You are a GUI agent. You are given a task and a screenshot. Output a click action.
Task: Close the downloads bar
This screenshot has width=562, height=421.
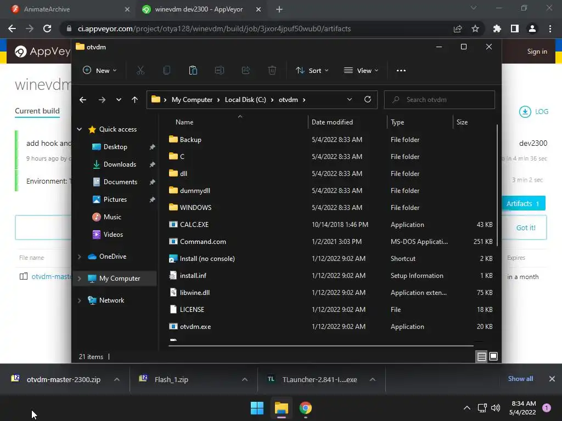552,379
